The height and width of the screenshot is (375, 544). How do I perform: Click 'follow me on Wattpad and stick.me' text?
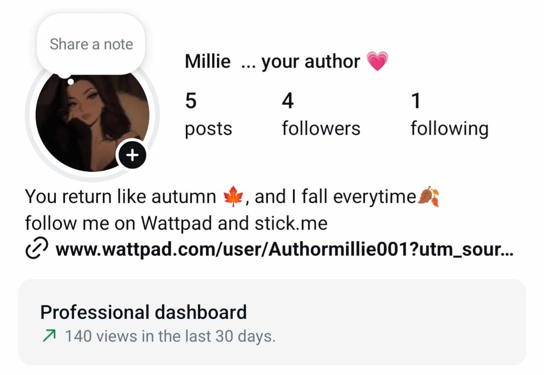pyautogui.click(x=176, y=224)
